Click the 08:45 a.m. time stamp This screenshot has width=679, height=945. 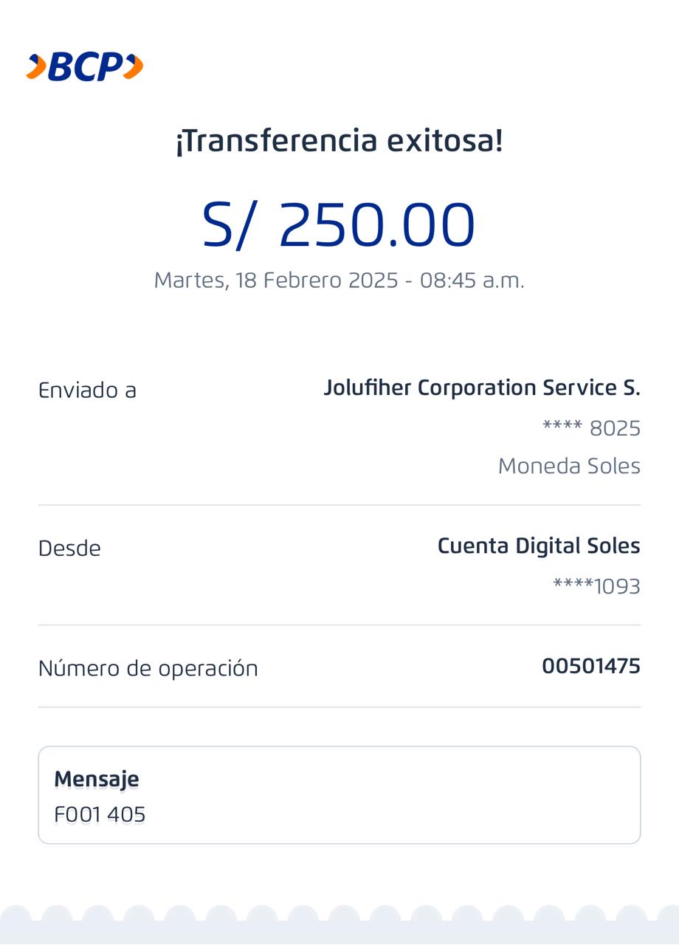(472, 281)
